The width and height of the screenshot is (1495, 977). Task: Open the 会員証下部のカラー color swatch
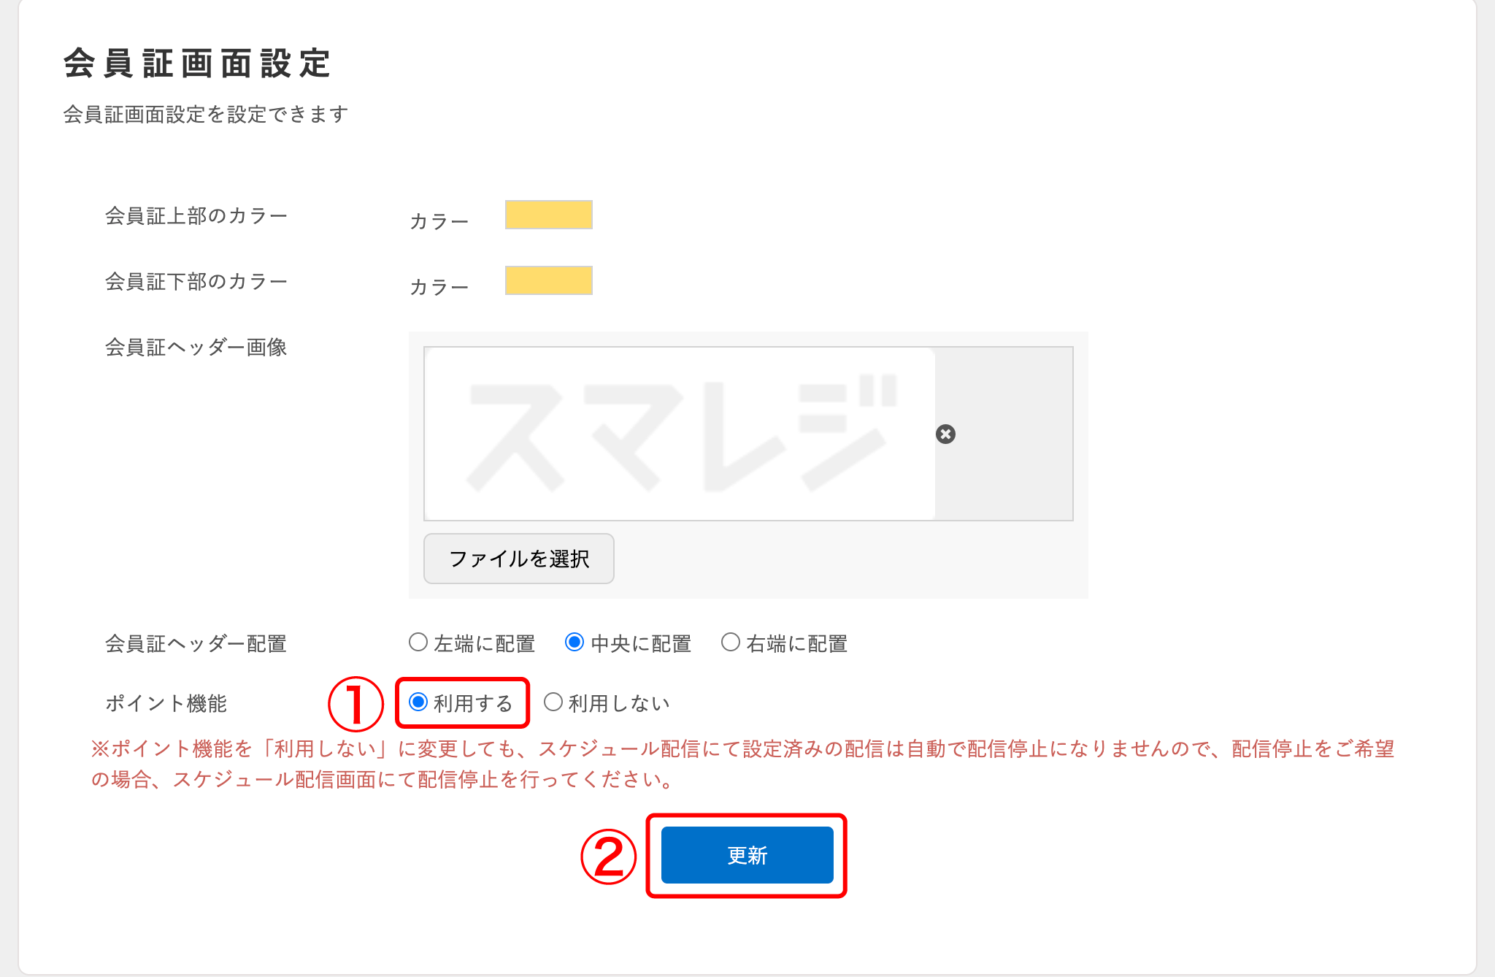pyautogui.click(x=548, y=280)
